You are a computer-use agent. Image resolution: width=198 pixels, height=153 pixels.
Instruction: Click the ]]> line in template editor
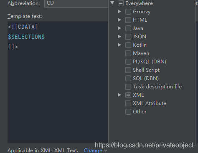13,47
